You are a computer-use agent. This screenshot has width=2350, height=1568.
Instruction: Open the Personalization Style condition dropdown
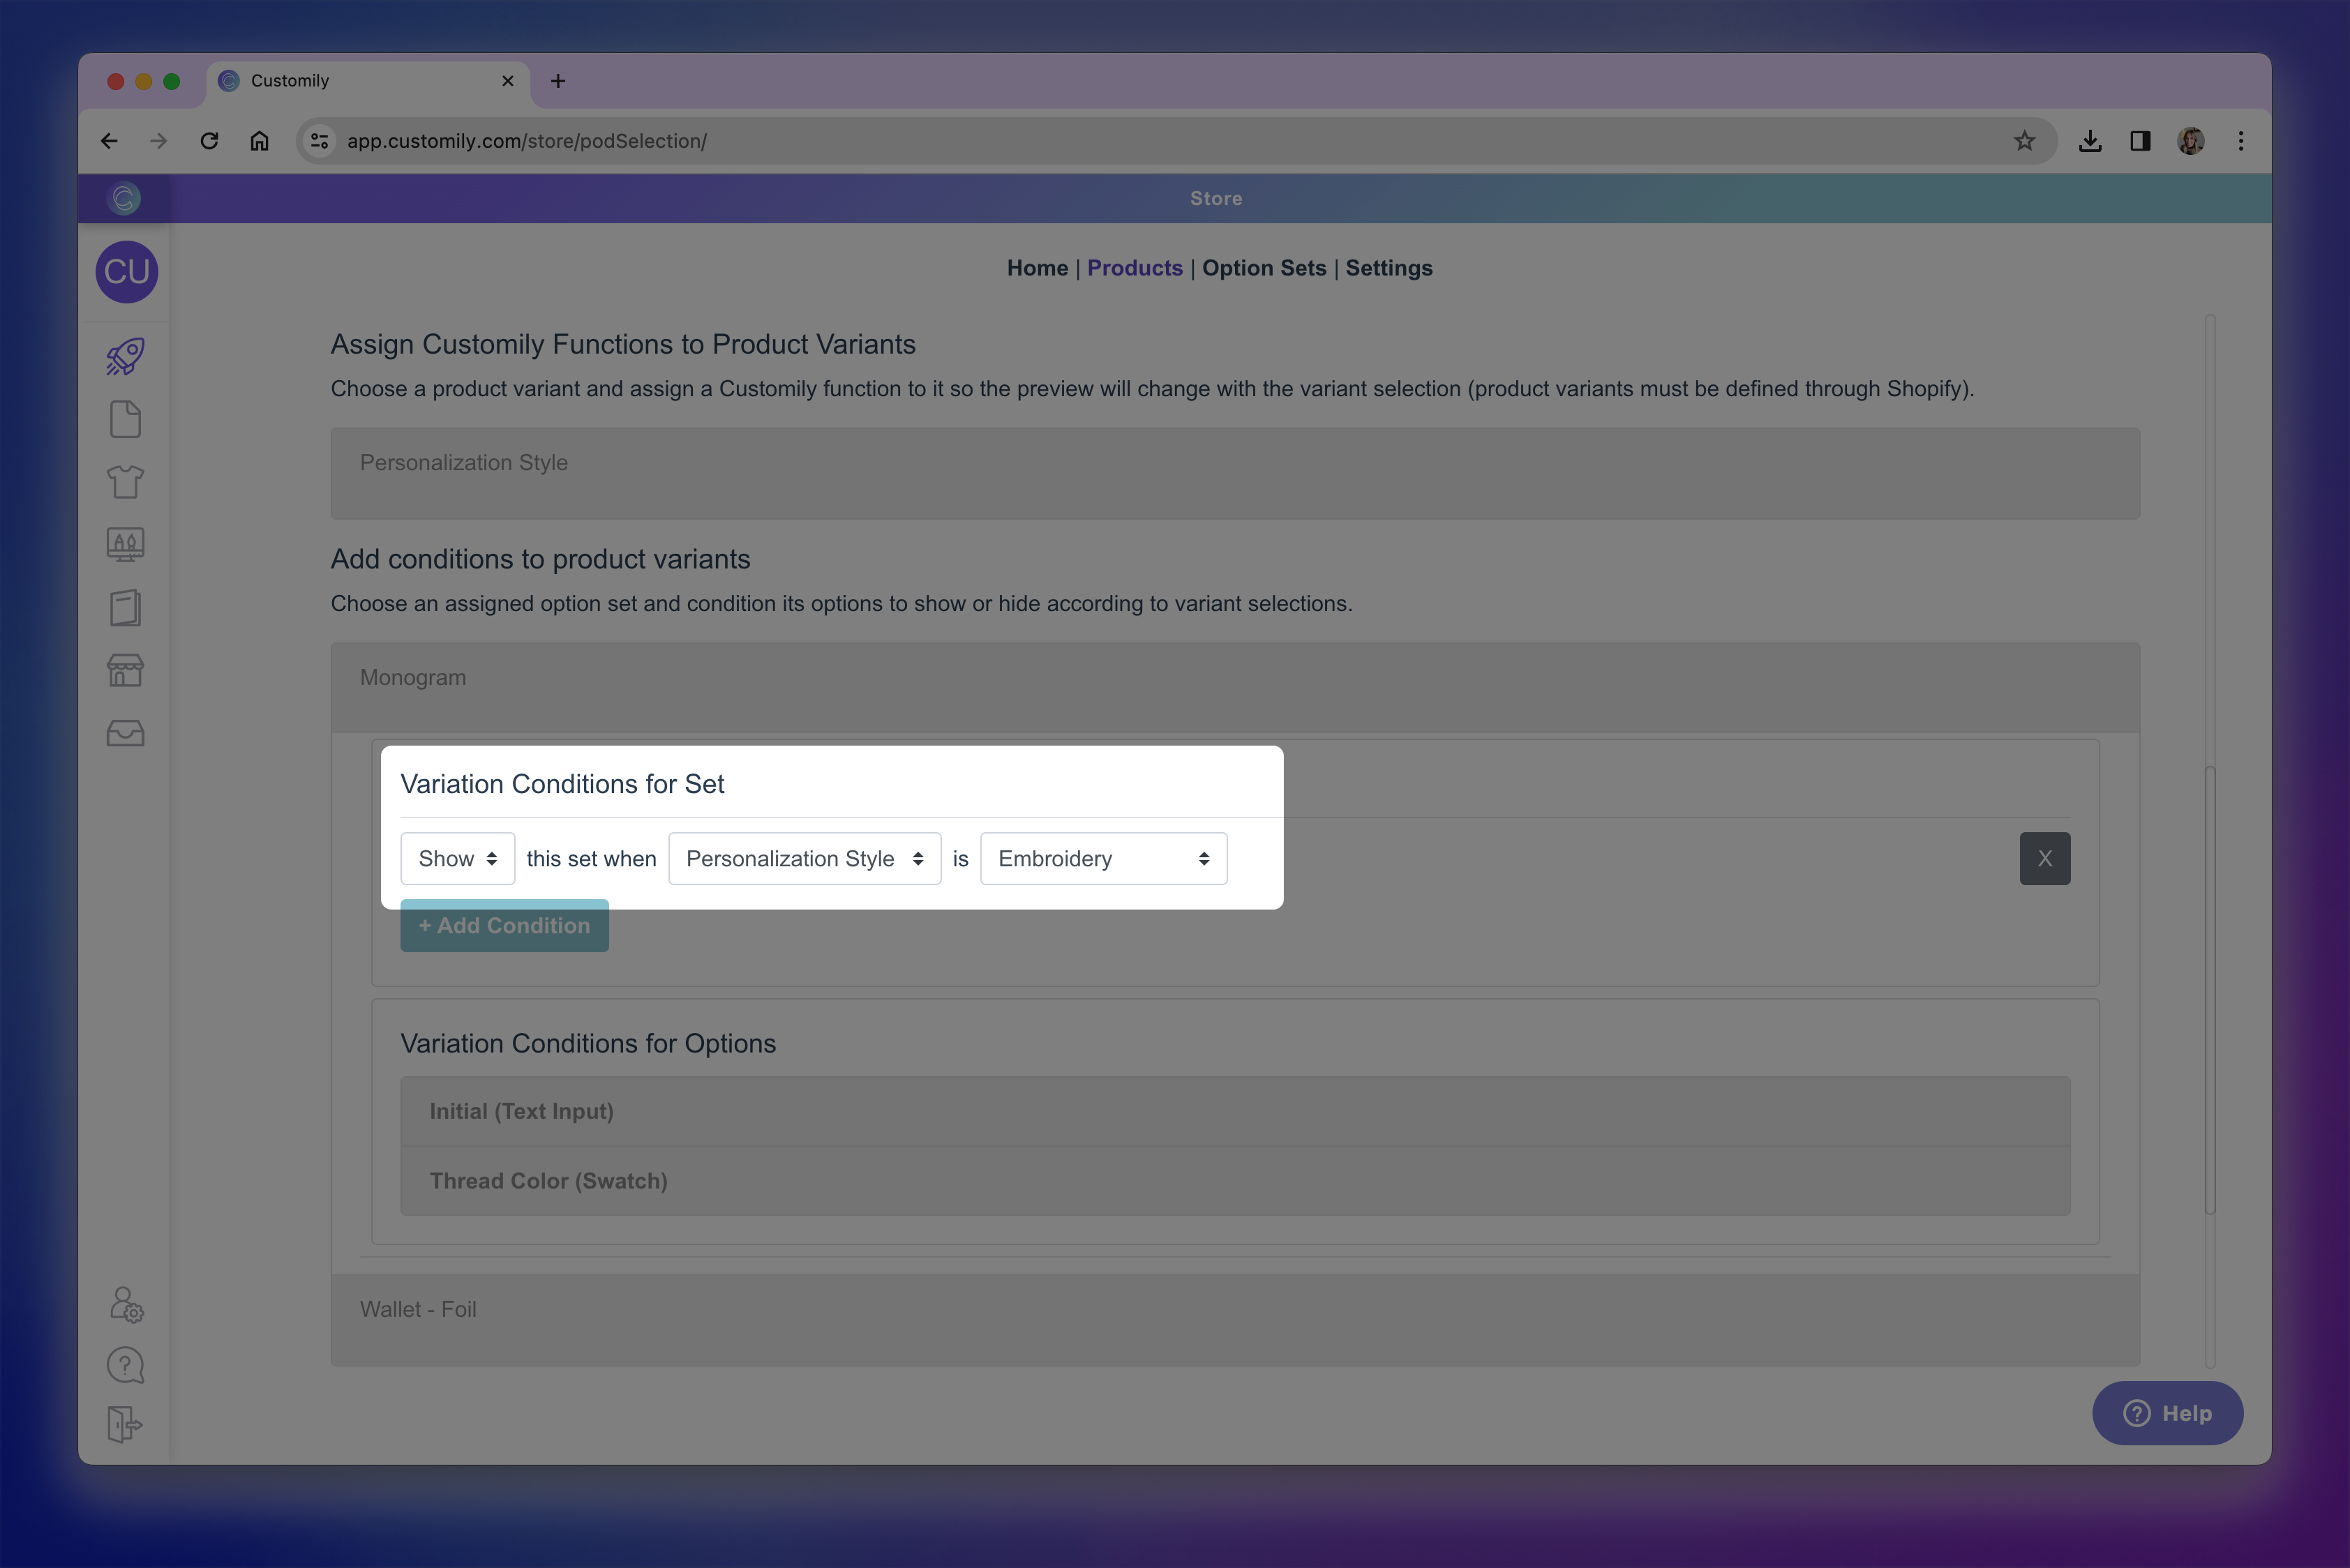(804, 858)
